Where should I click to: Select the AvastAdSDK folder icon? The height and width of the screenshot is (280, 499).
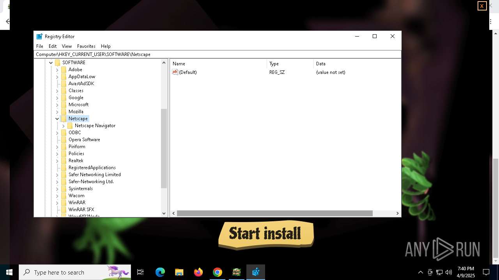point(64,84)
